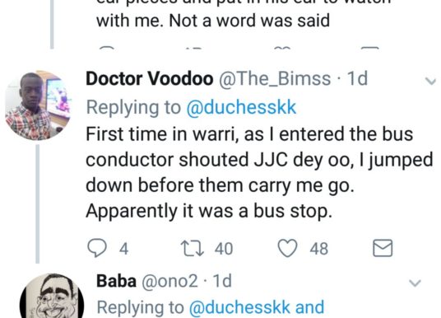Expand the options chevron on Doctor Voodoo's tweet
The height and width of the screenshot is (318, 441).
click(430, 81)
